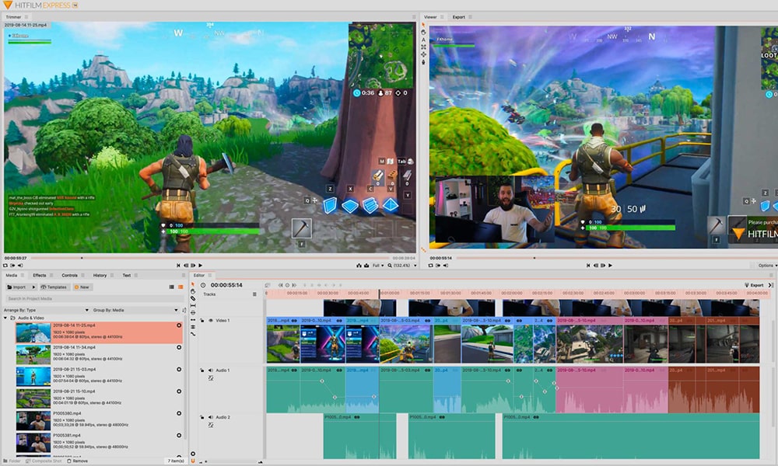Open the Viewer Options dropdown
Viewport: 778px width, 466px height.
point(767,266)
